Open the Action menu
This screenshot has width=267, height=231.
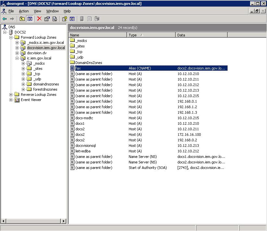24,11
